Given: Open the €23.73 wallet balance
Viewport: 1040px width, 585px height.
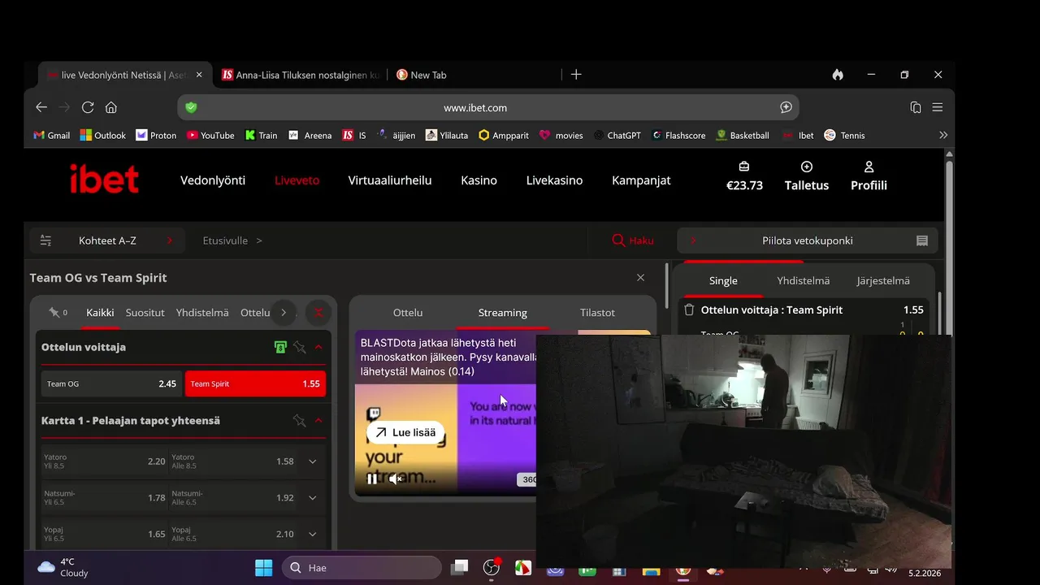Looking at the screenshot, I should [x=744, y=176].
